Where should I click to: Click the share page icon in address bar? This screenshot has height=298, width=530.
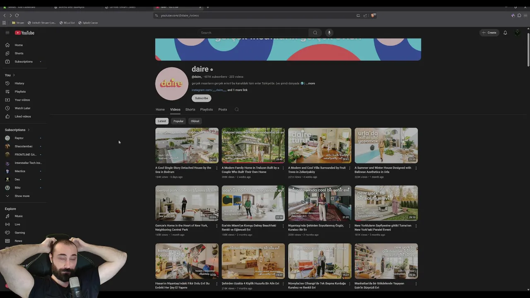tap(365, 15)
